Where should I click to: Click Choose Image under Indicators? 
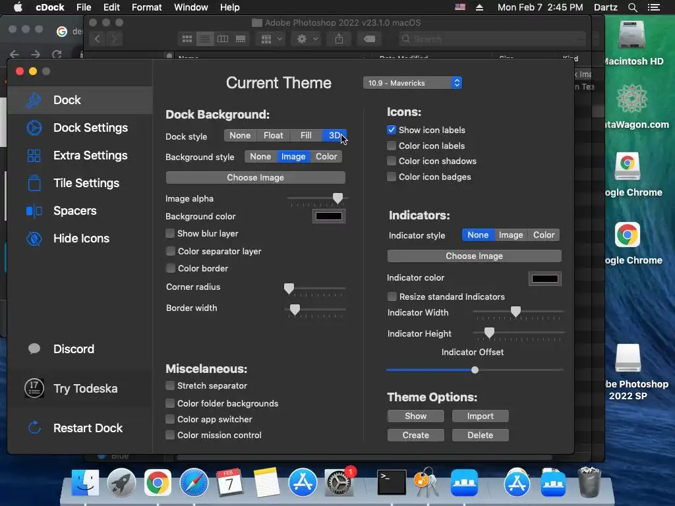(475, 256)
